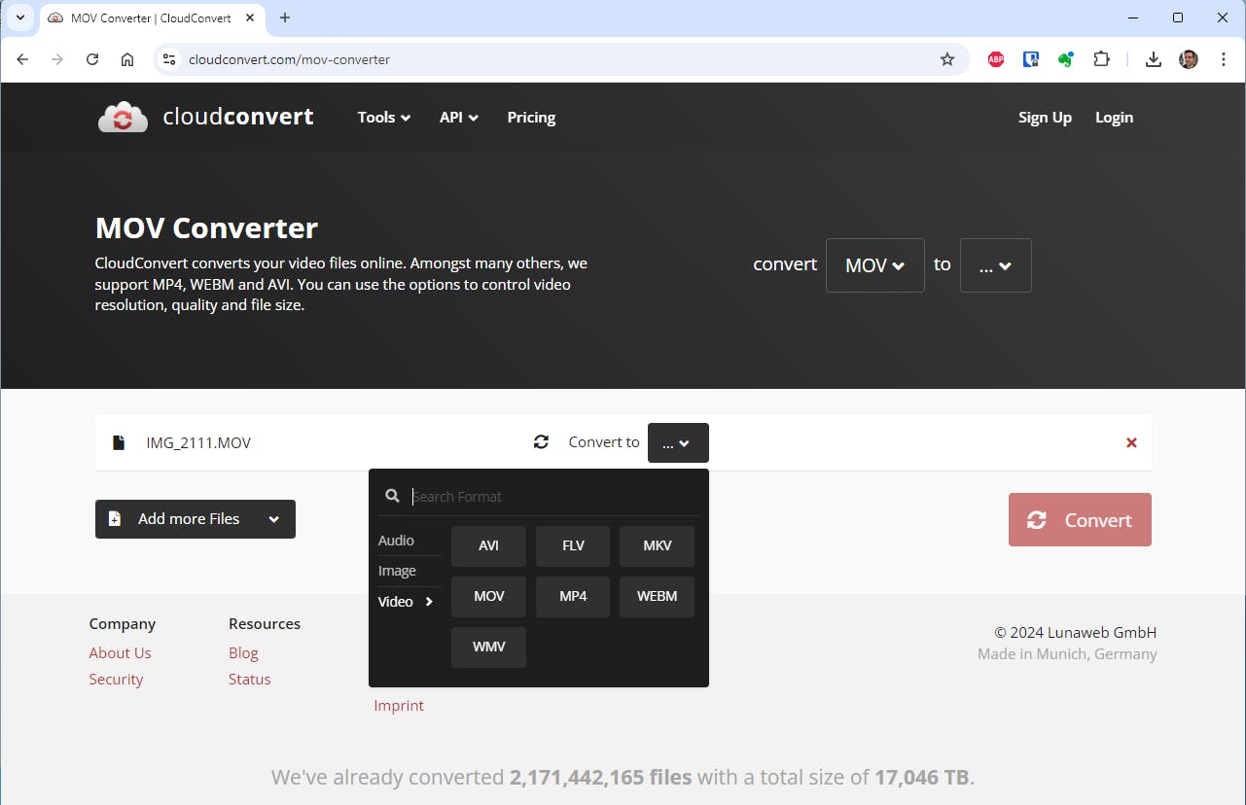Open the browser Downloads icon
This screenshot has width=1246, height=805.
(x=1154, y=59)
